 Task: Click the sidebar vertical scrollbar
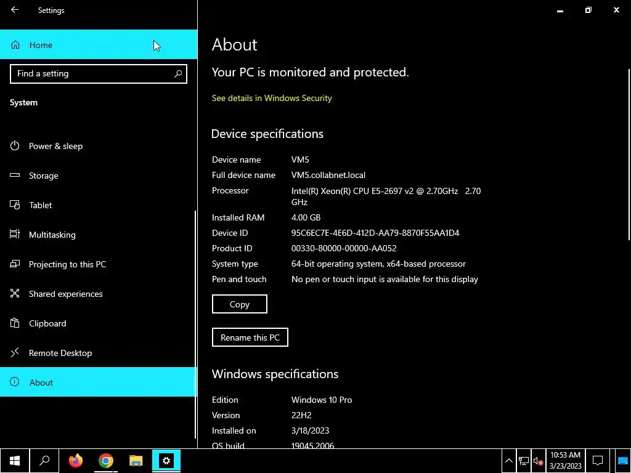tap(195, 324)
